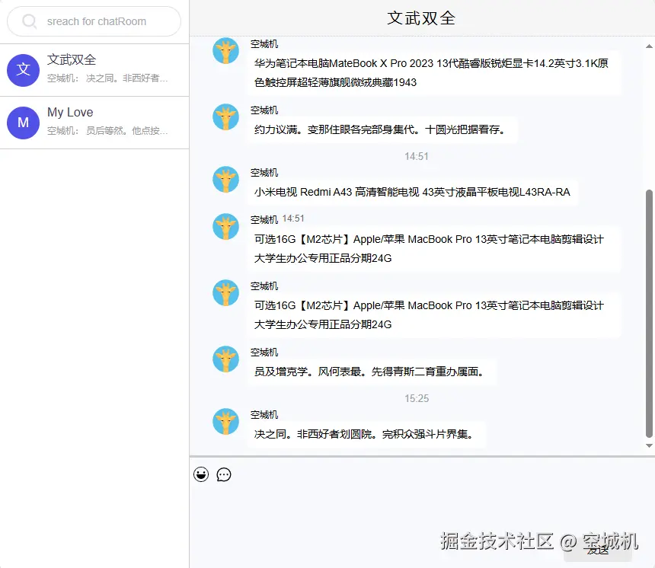
Task: Click scrollbar down arrow in chat
Action: tap(649, 445)
